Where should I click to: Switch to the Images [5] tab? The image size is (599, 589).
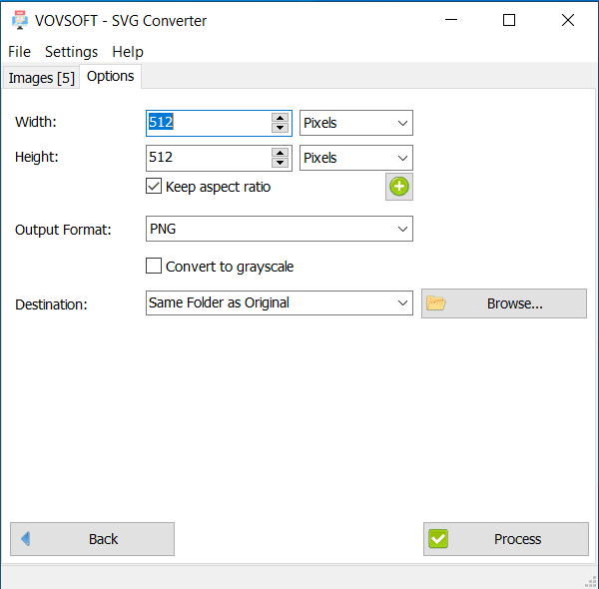[x=41, y=78]
